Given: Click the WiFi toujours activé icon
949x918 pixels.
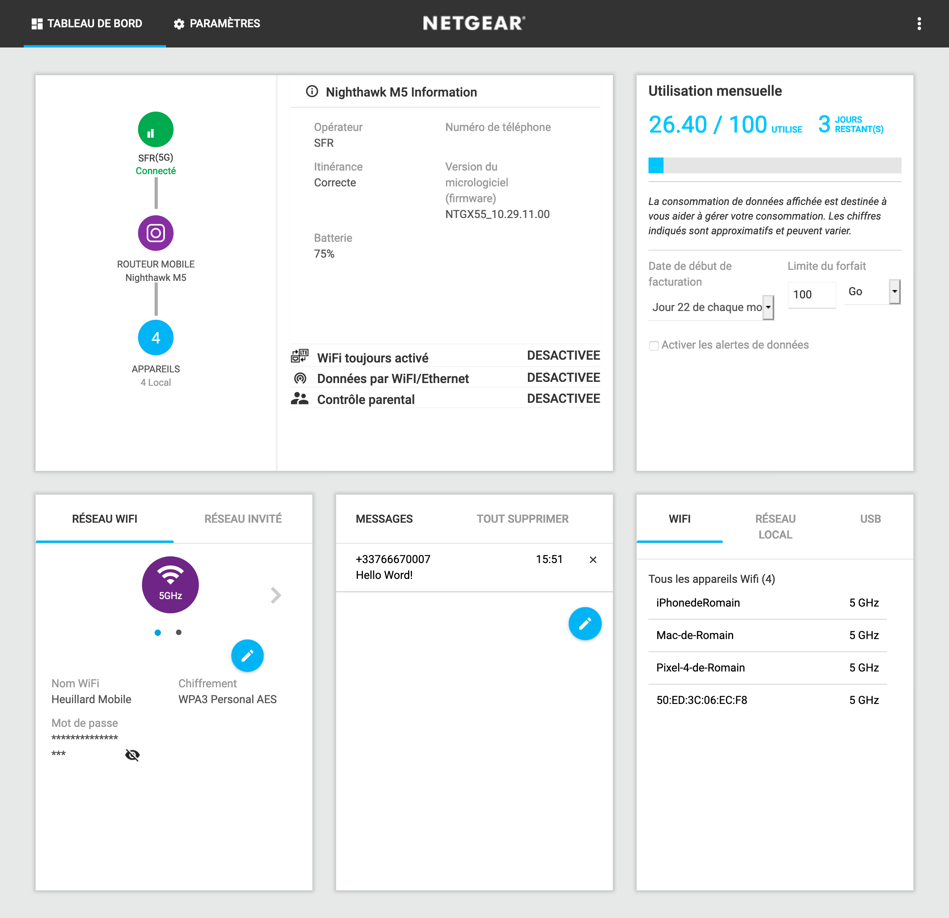Looking at the screenshot, I should 300,356.
